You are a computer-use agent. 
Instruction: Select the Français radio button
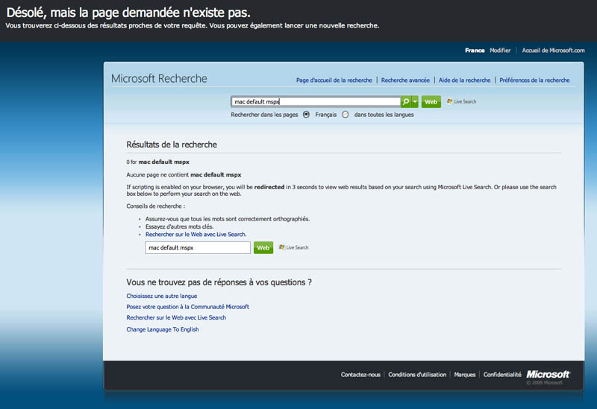coord(306,115)
